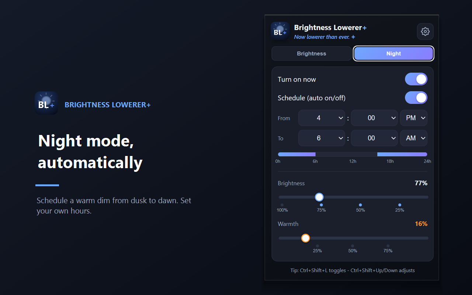Click the Warmth 16% value
472x295 pixels.
(x=421, y=224)
